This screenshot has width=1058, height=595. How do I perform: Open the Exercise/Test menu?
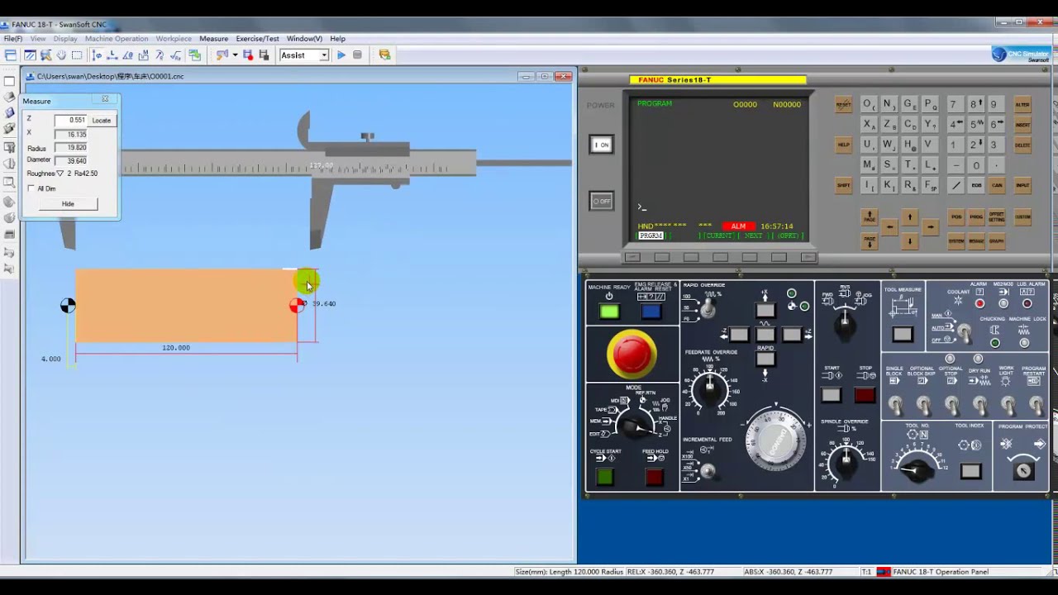tap(257, 39)
